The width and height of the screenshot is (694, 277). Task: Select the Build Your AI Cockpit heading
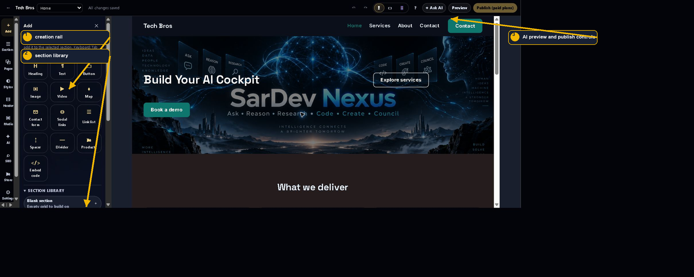(202, 80)
